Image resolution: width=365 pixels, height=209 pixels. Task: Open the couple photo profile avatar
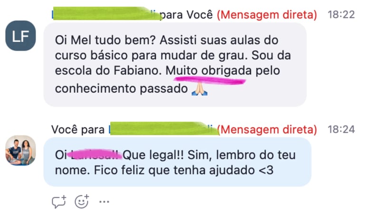click(21, 151)
